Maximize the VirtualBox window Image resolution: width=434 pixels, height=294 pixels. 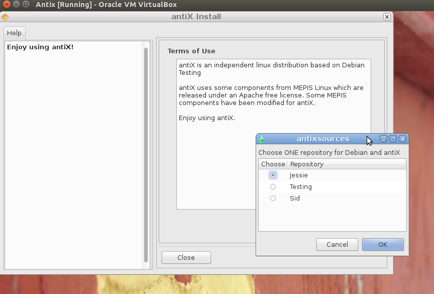coord(26,4)
